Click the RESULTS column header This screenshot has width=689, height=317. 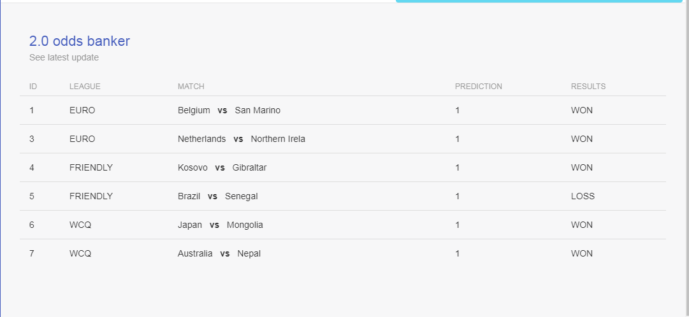tap(588, 87)
